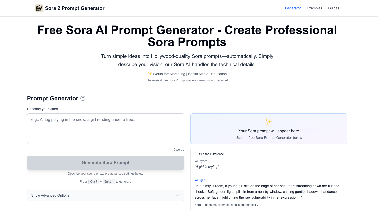Click the clapperboard logo icon
Screen dimensions: 378x218
[39, 8]
